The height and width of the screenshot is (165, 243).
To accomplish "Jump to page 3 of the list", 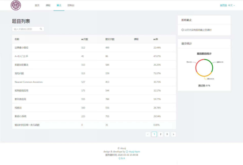I will (x=167, y=134).
